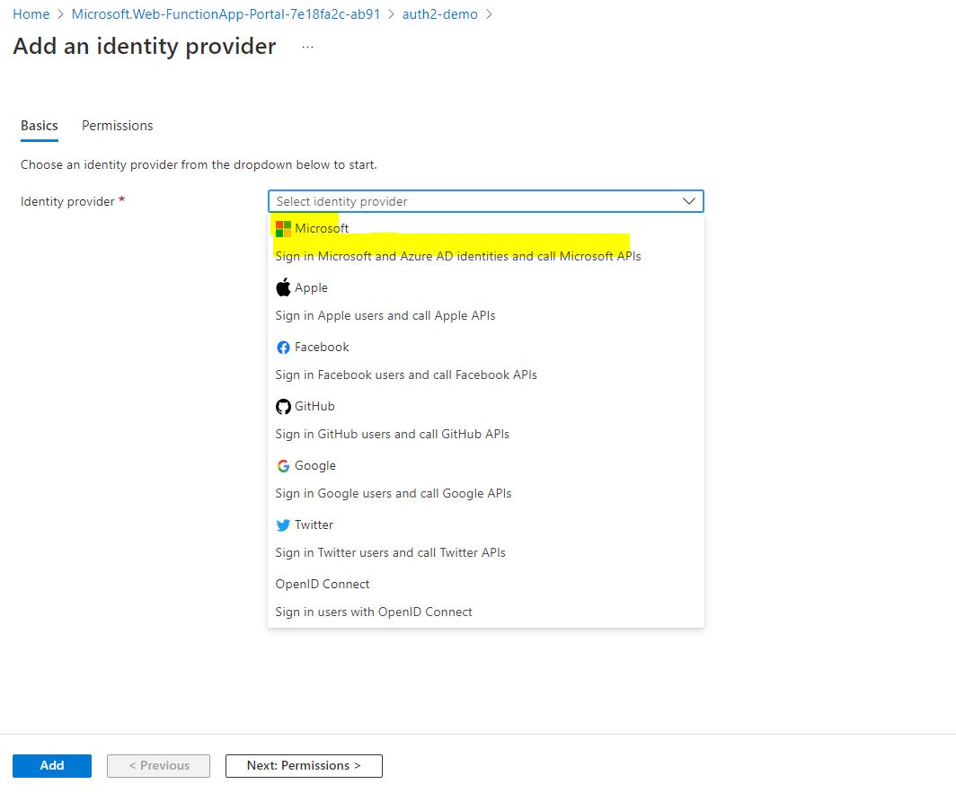Click 'Sign in Apple users and call Apple APIs'
Viewport: 956px width, 793px height.
[385, 316]
